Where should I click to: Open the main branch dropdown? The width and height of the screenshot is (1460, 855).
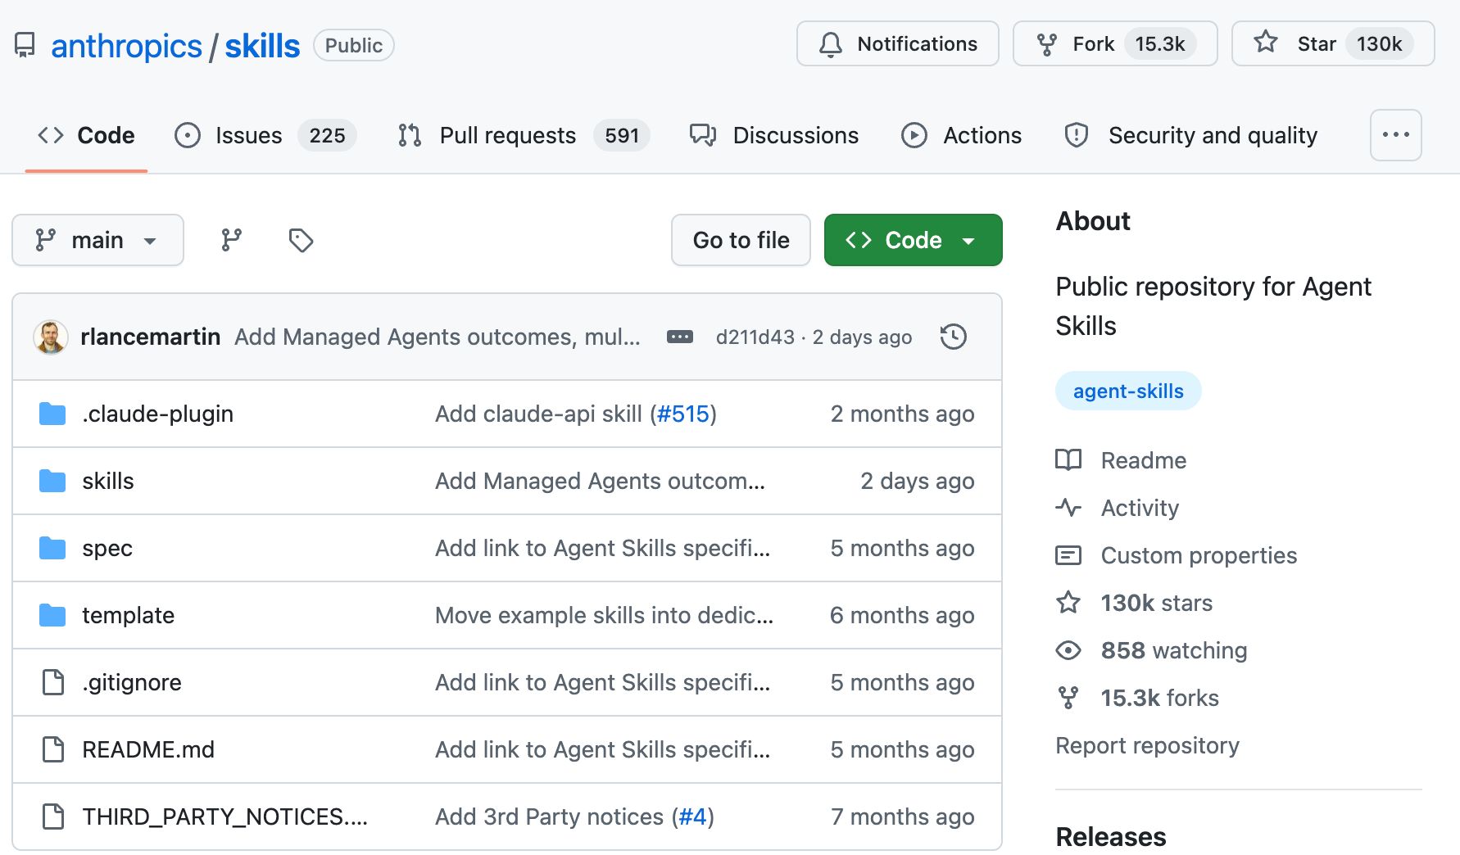(x=97, y=240)
